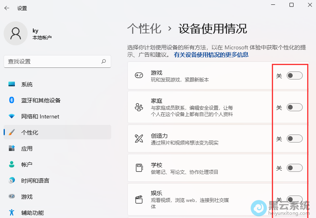The image size is (316, 218).
Task: Click the search magnifier icon
Action: (x=104, y=61)
